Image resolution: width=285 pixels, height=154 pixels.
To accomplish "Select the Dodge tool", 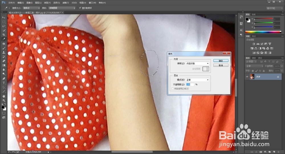I will 4,74.
